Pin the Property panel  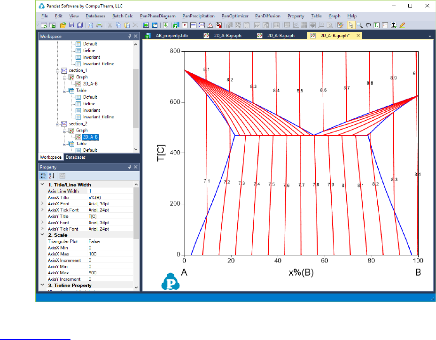(x=130, y=167)
